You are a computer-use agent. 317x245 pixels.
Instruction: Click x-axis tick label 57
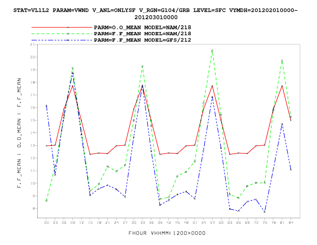pyautogui.click(x=212, y=223)
